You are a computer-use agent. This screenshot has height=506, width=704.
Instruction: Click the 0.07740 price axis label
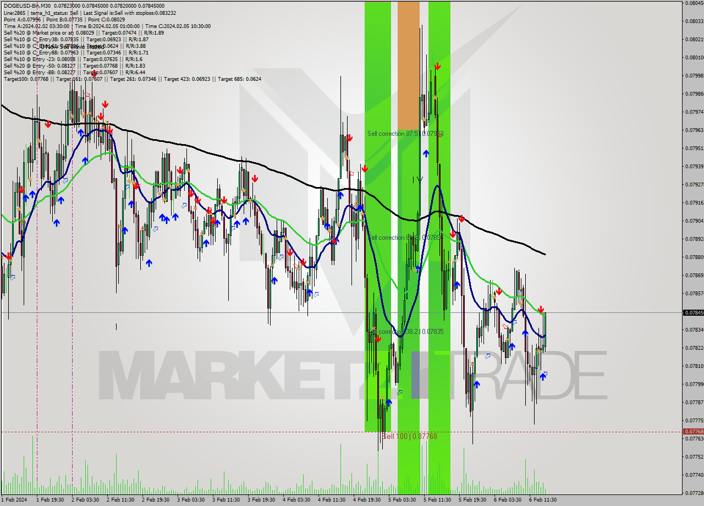694,475
